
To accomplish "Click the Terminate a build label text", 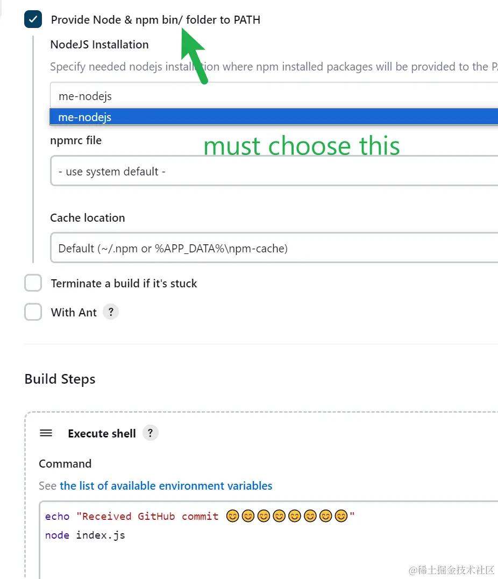I will click(124, 284).
